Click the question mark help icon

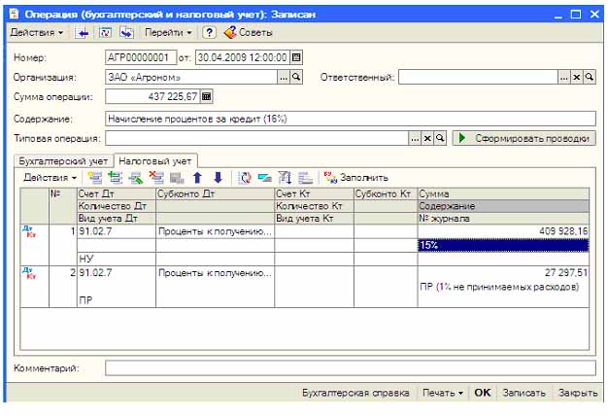click(209, 33)
